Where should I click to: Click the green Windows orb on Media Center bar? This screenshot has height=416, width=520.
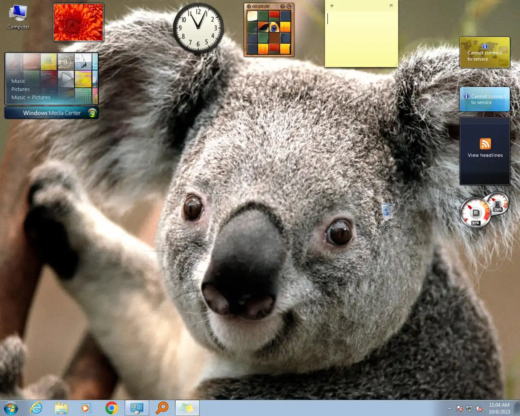tap(92, 113)
